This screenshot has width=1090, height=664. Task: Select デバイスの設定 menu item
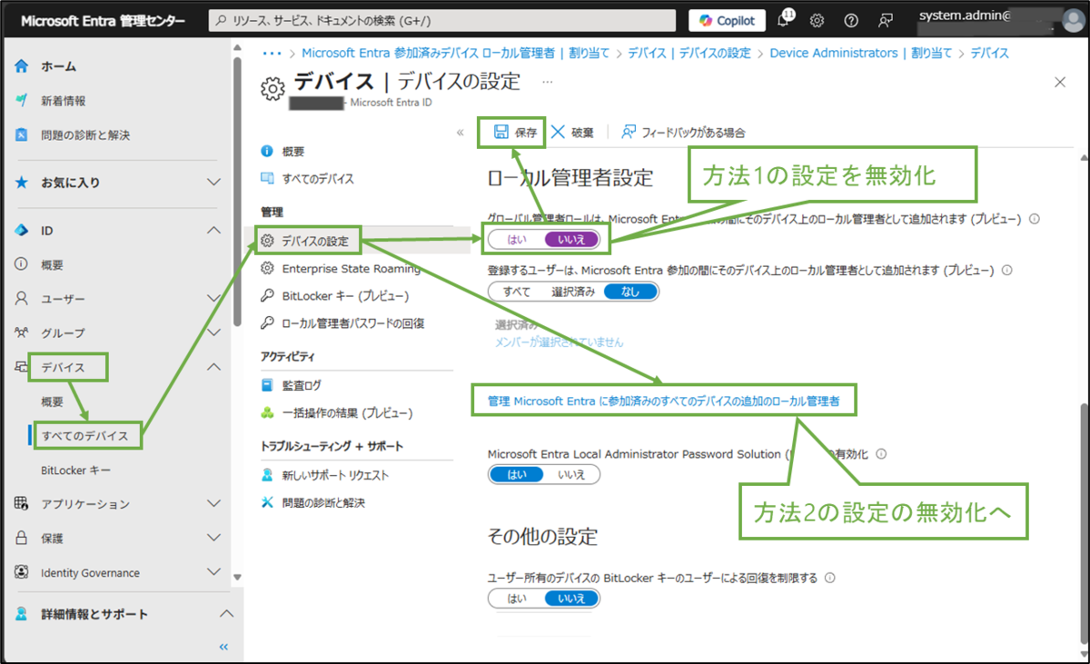click(315, 242)
